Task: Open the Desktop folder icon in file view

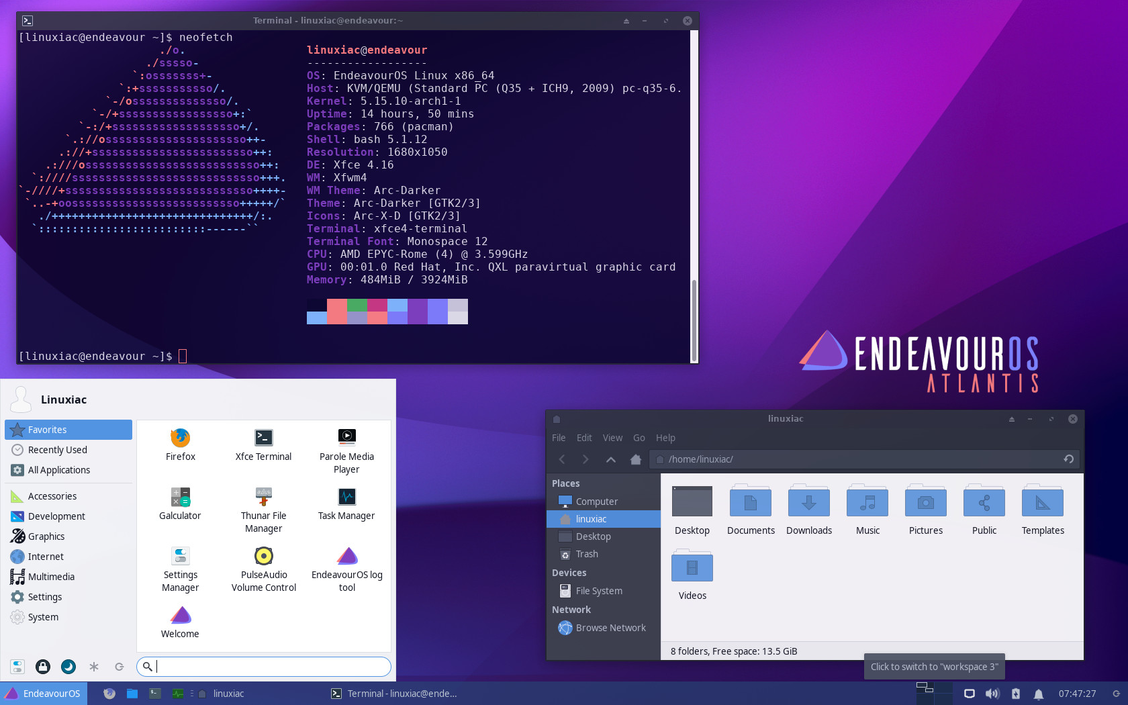Action: click(x=692, y=510)
